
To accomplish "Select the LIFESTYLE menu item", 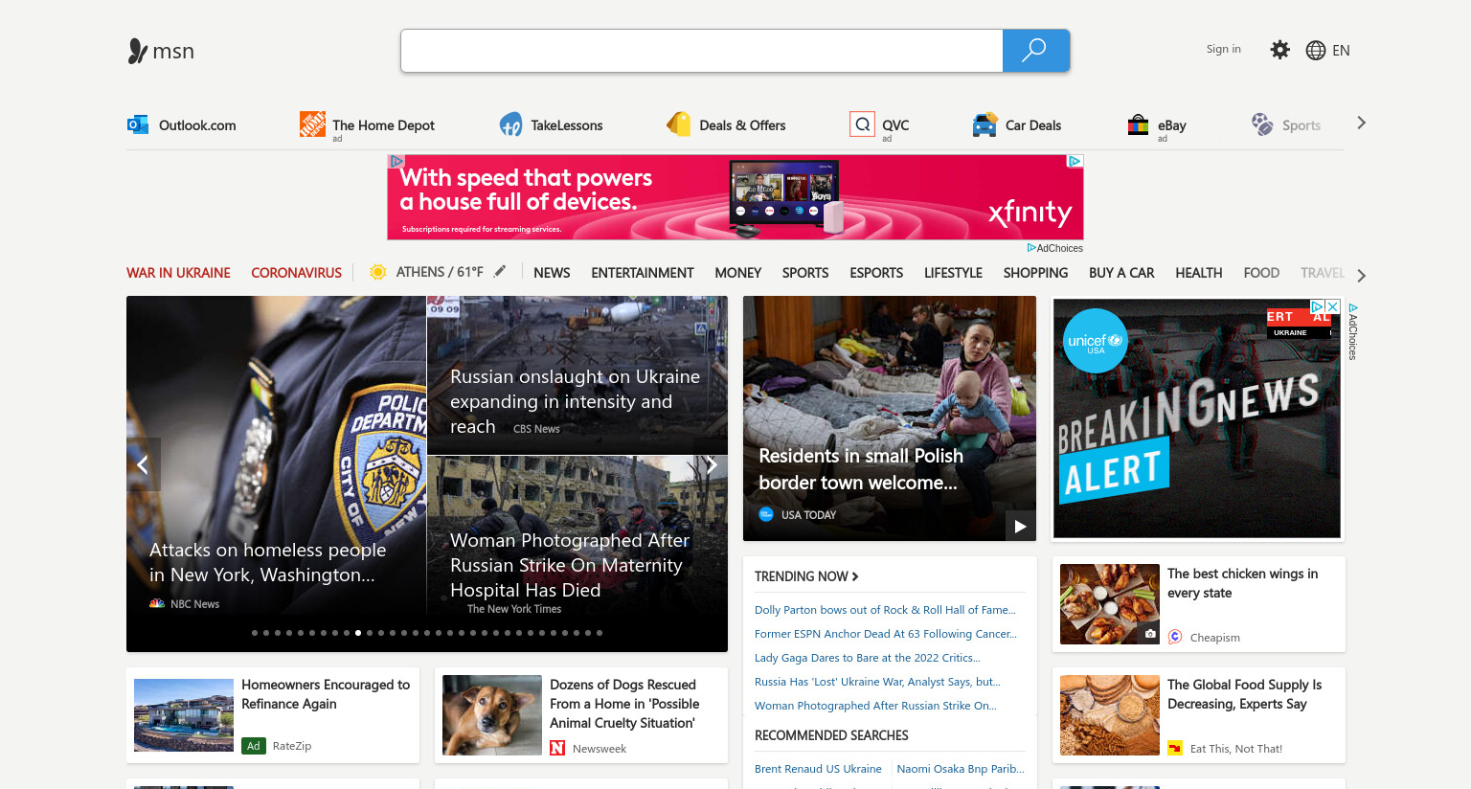I will [953, 273].
